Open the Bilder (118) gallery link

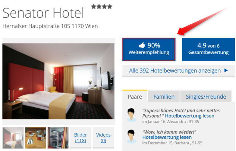click(80, 137)
